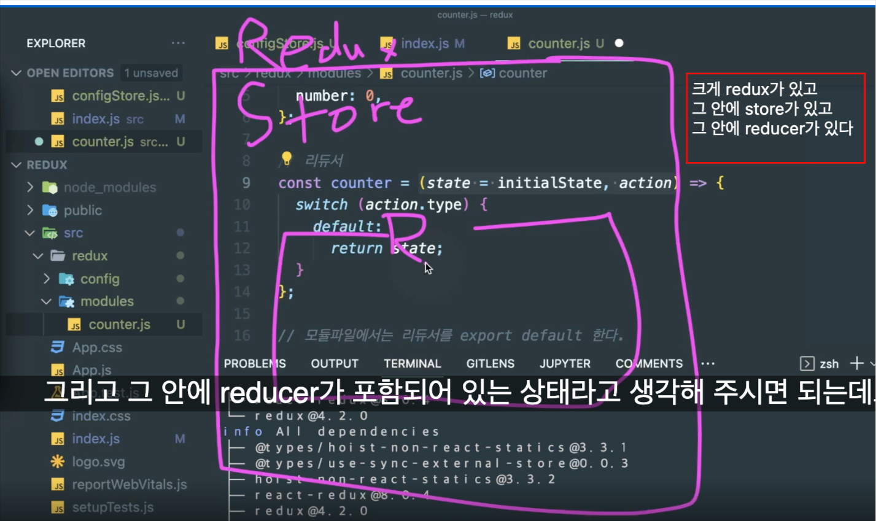
Task: Click the unsaved dot on counter.js tab
Action: pyautogui.click(x=619, y=43)
